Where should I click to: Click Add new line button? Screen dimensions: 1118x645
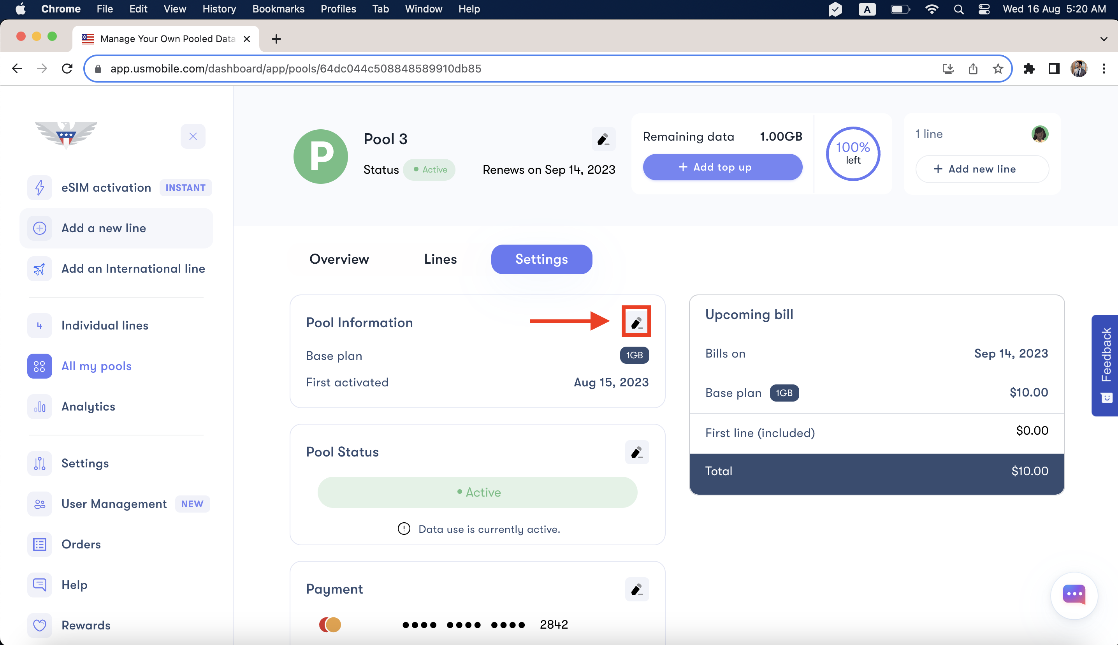(x=982, y=169)
